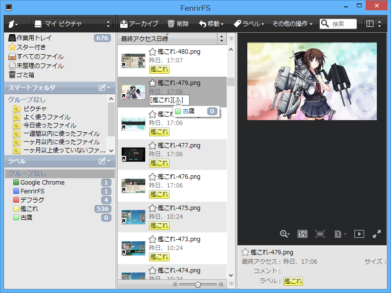
Task: Open the page number preview dropdown
Action: point(340,234)
